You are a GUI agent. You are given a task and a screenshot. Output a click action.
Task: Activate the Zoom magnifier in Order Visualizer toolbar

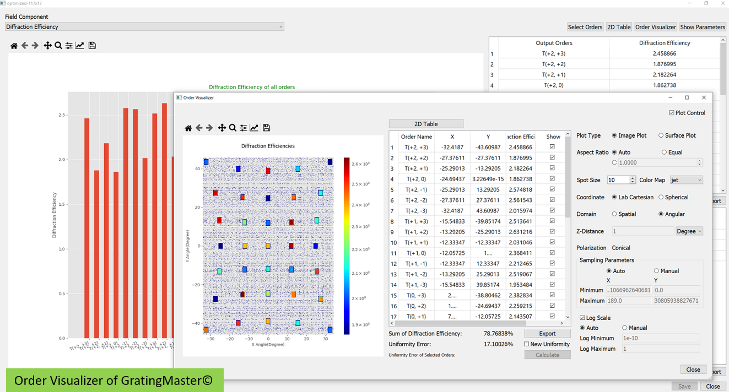tap(233, 128)
